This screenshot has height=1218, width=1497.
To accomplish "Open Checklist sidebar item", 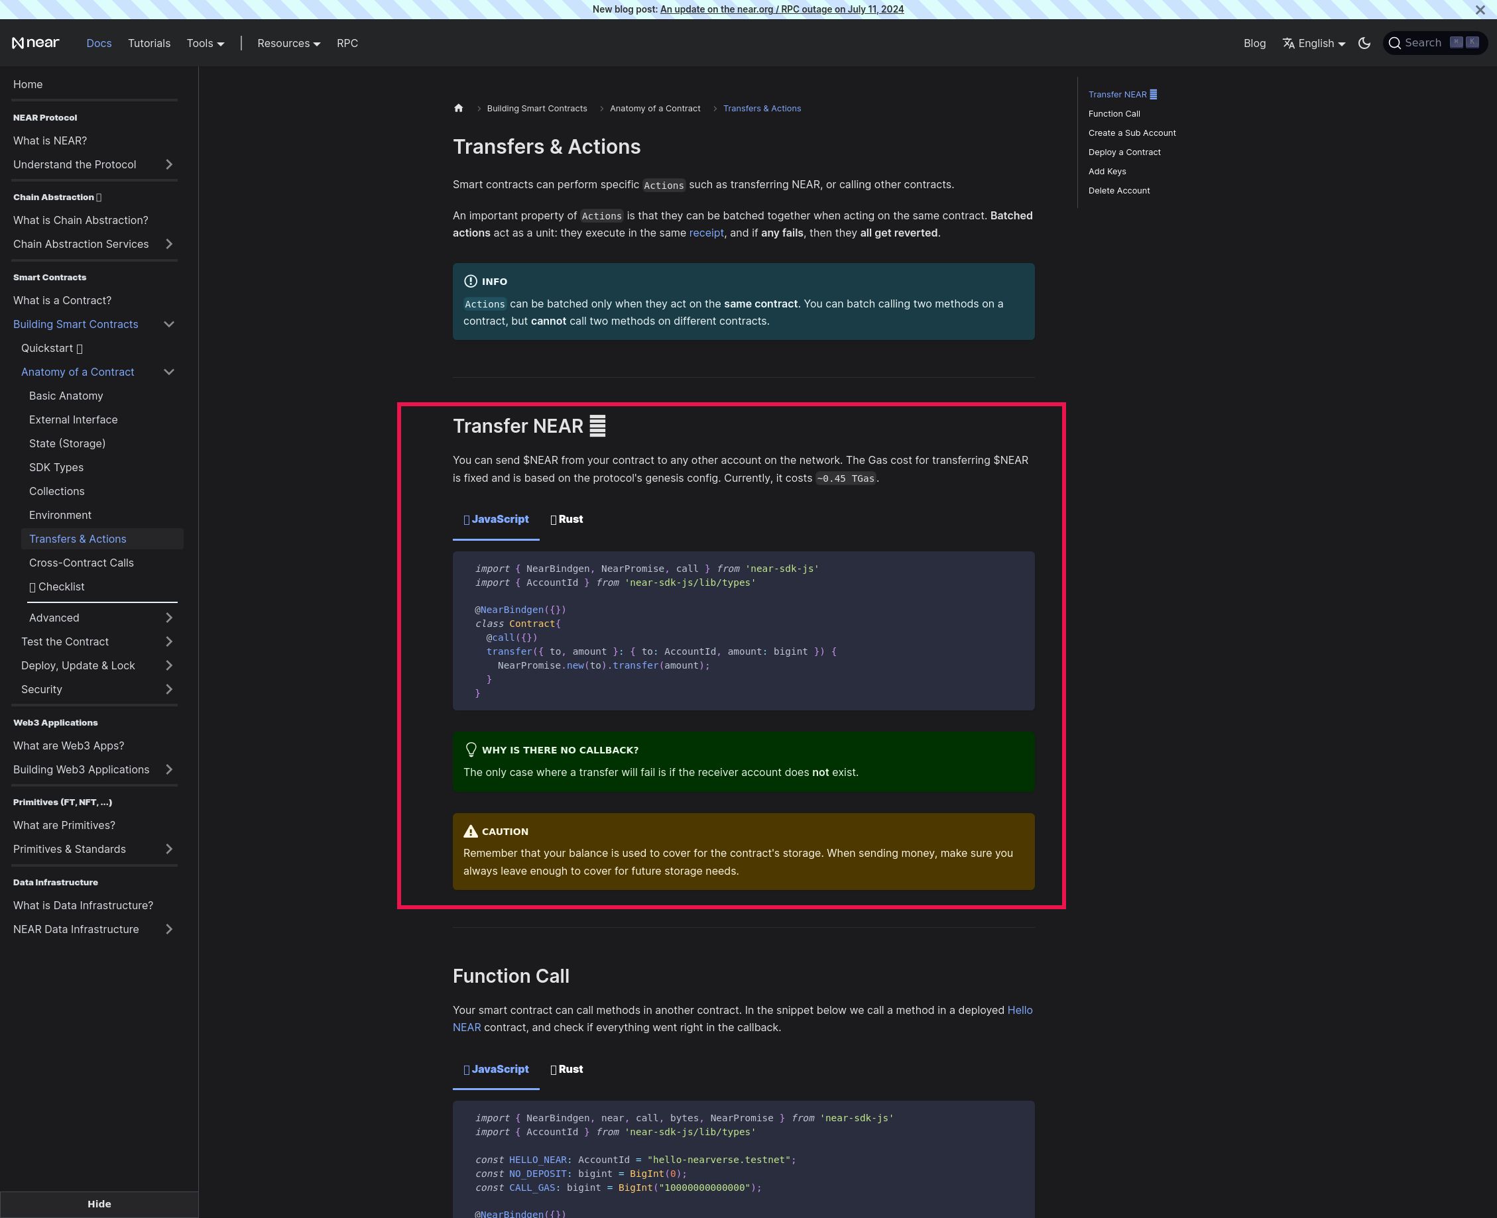I will click(57, 586).
